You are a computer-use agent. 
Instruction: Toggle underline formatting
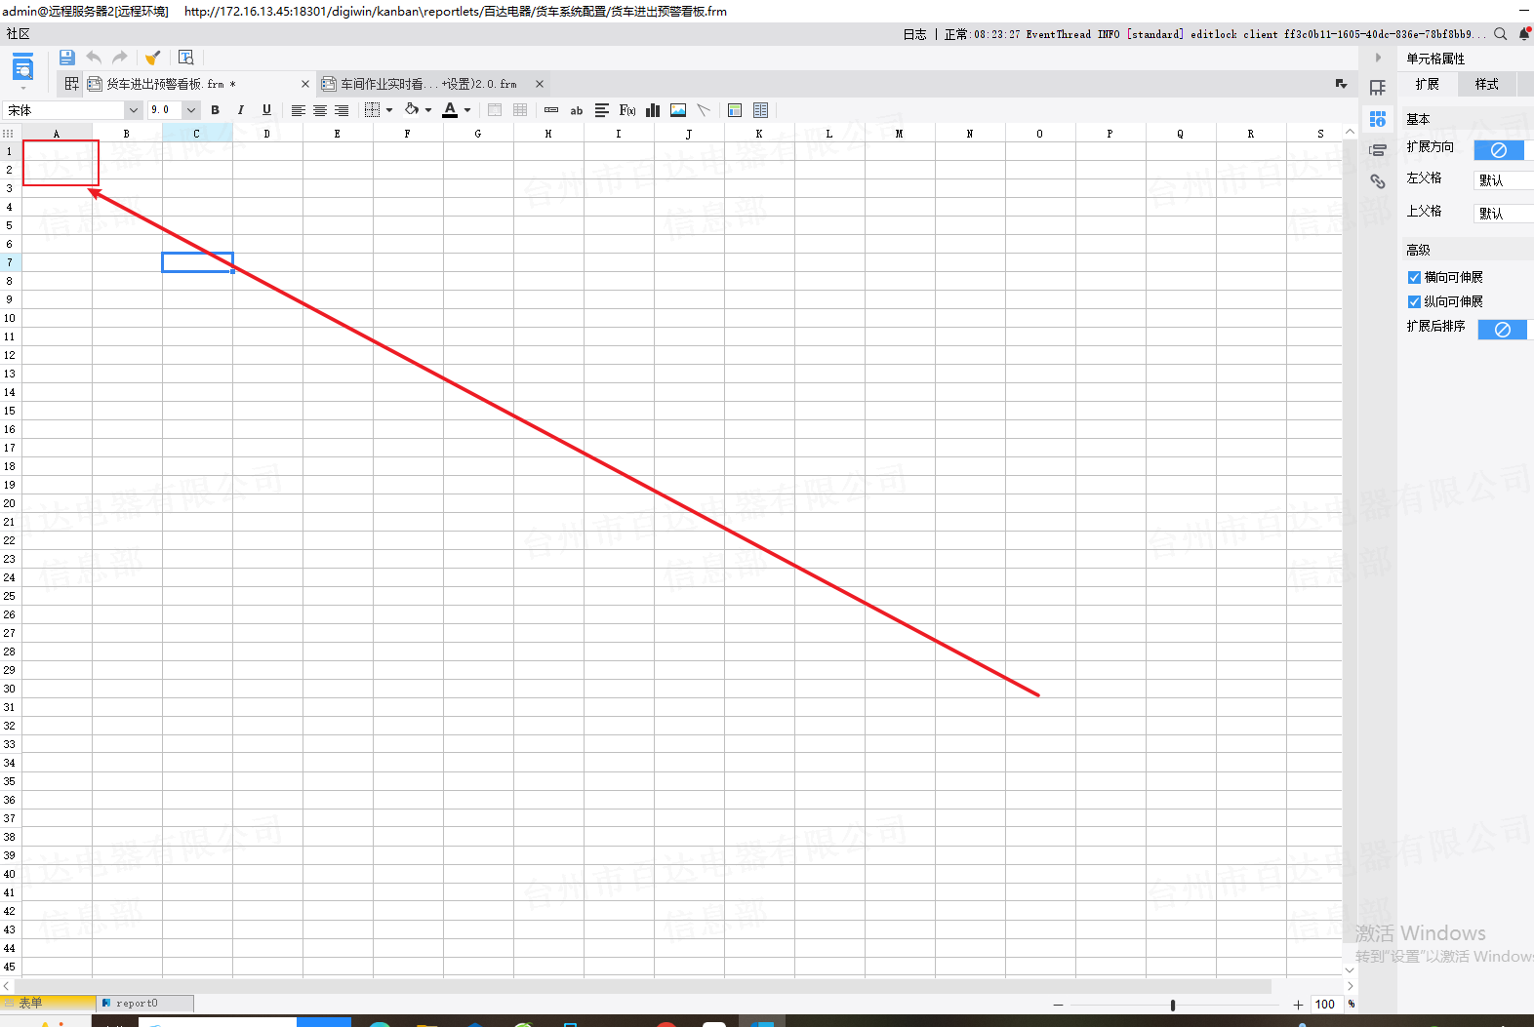click(266, 110)
